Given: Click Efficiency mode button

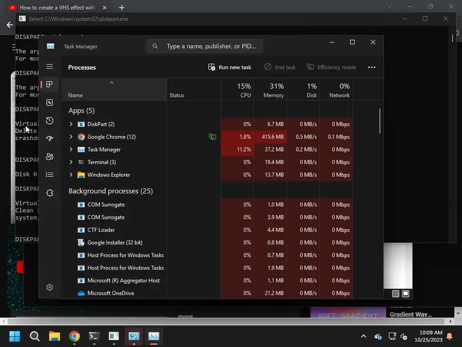Looking at the screenshot, I should point(331,67).
